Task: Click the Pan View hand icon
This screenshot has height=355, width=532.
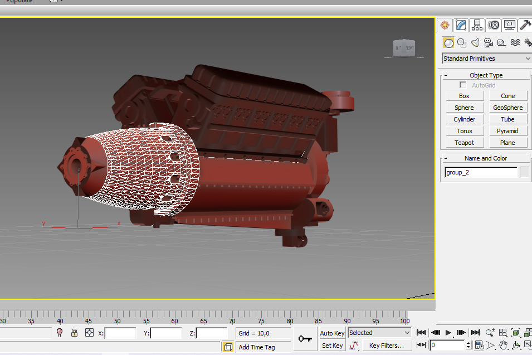Action: tap(503, 346)
